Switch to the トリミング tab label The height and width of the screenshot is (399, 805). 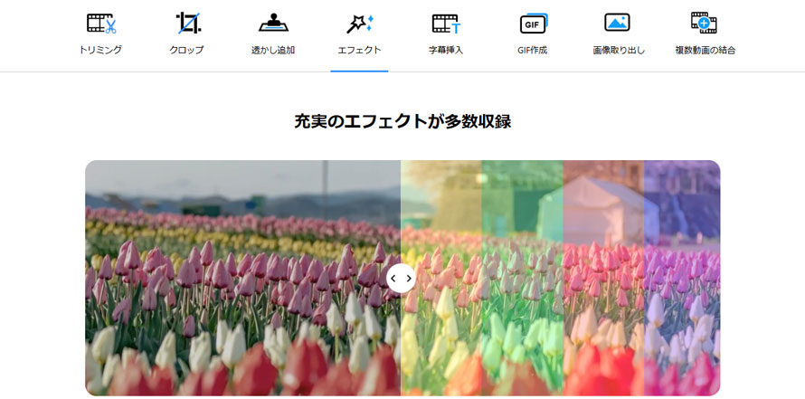100,50
